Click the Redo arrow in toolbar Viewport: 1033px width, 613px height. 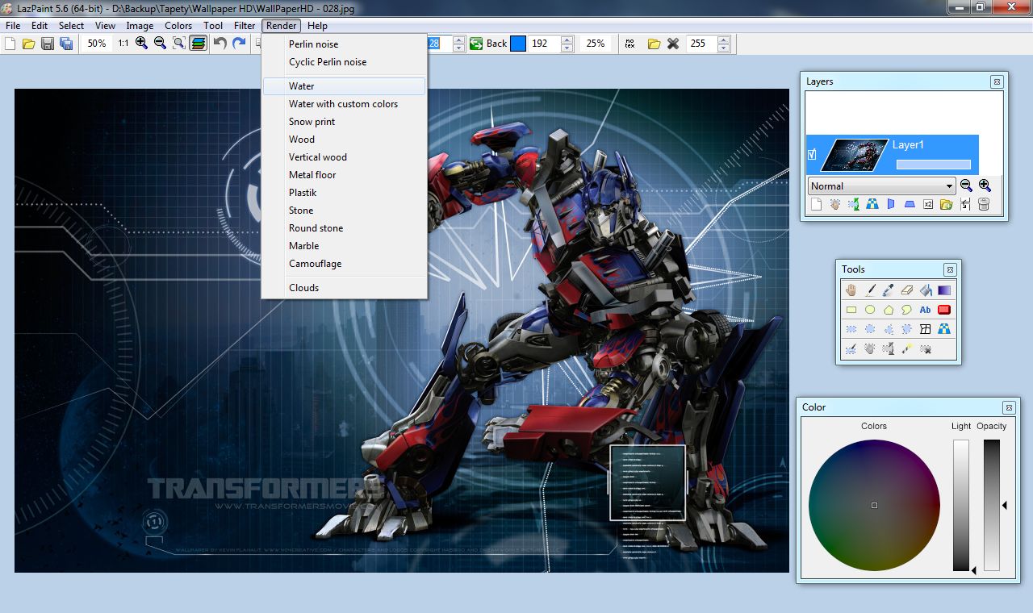click(239, 44)
